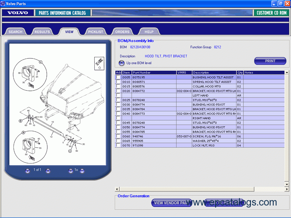Viewport: 291px width, 218px height.
Task: Click the Item column header
Action: click(127, 72)
